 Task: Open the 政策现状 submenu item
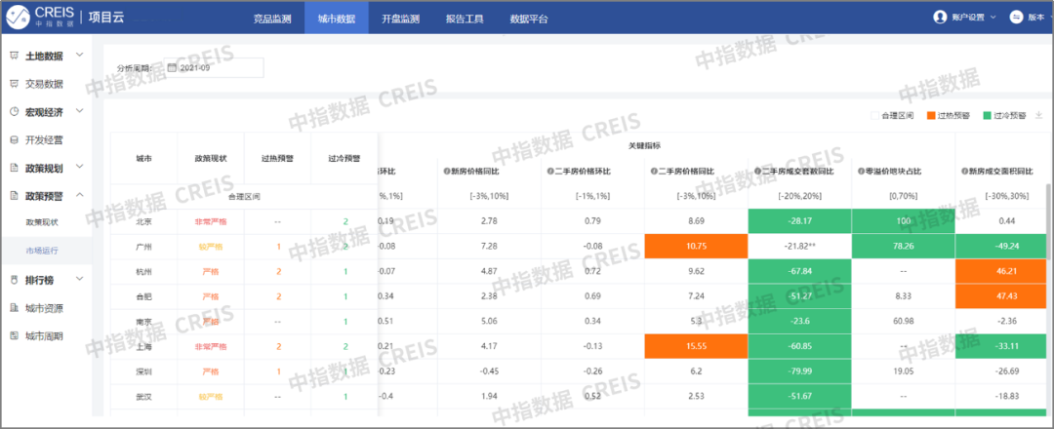coord(42,222)
